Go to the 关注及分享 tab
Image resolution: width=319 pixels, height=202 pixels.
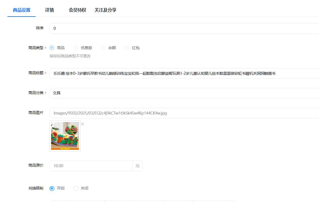coord(106,10)
